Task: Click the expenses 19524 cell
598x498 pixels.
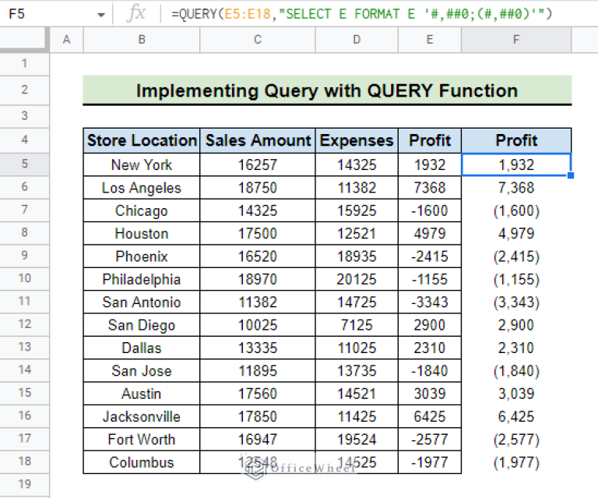Action: (357, 440)
